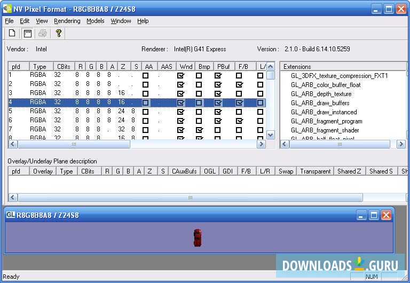410x283 pixels.
Task: Toggle Wnd checkbox in selected row 4
Action: 180,103
